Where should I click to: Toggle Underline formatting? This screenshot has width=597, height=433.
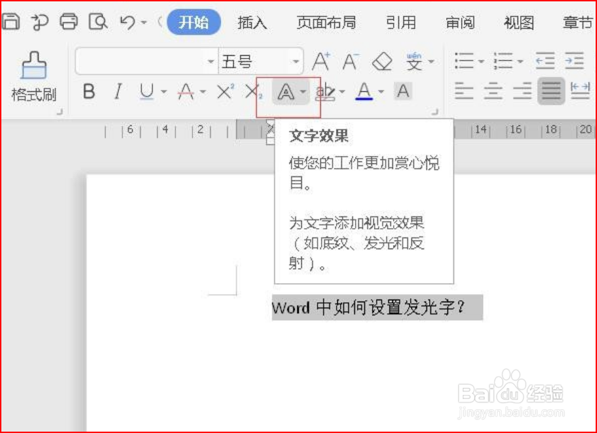coord(147,92)
